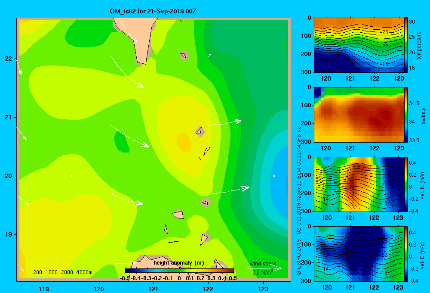Screen dimensions: 430x293
Task: Click the map title 'OM_fc02 for 21-Sep-2019 00Z'
Action: click(x=153, y=11)
